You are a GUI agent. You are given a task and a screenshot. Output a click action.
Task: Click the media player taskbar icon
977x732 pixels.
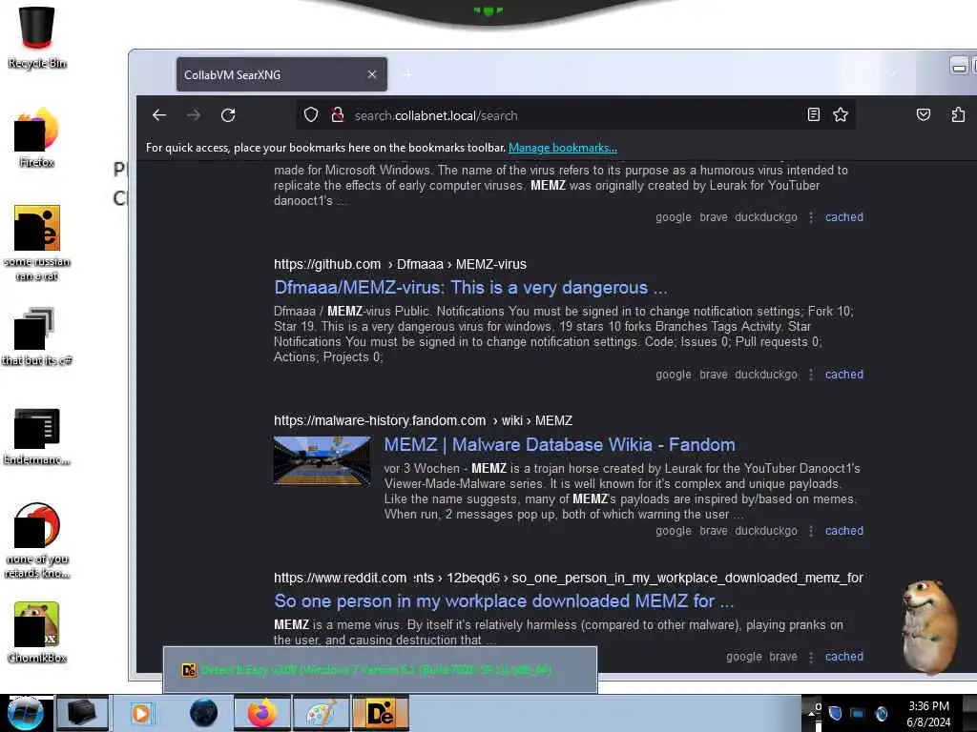pos(141,713)
